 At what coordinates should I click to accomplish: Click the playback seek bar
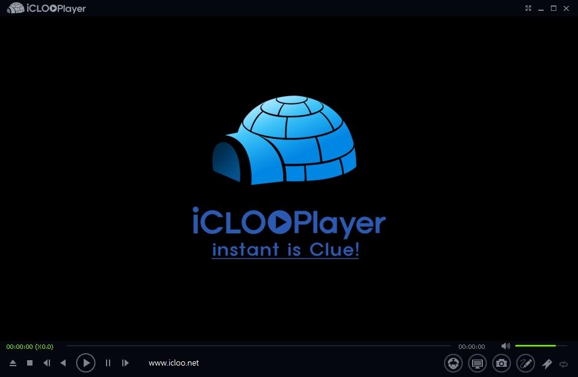(x=258, y=346)
